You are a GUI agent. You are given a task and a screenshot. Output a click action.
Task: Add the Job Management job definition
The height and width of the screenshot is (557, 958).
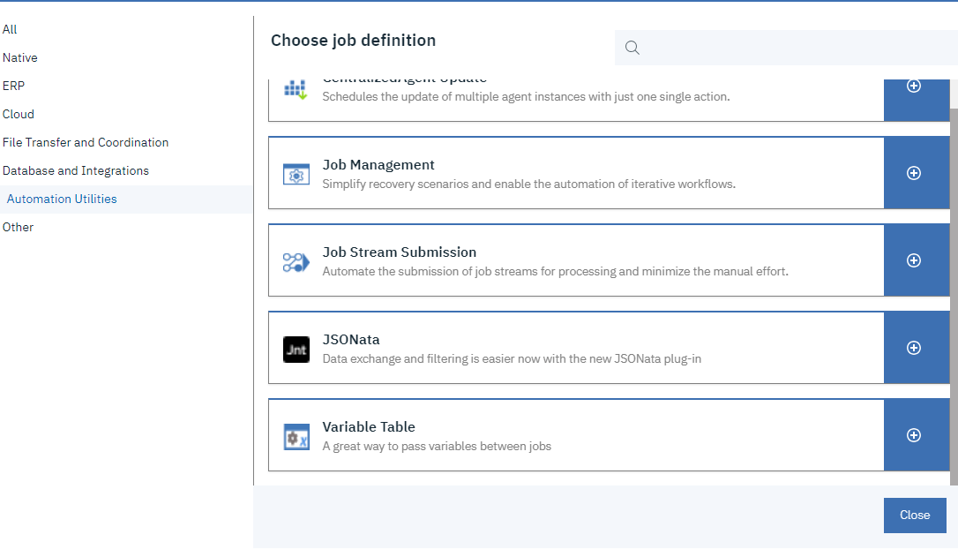tap(915, 173)
